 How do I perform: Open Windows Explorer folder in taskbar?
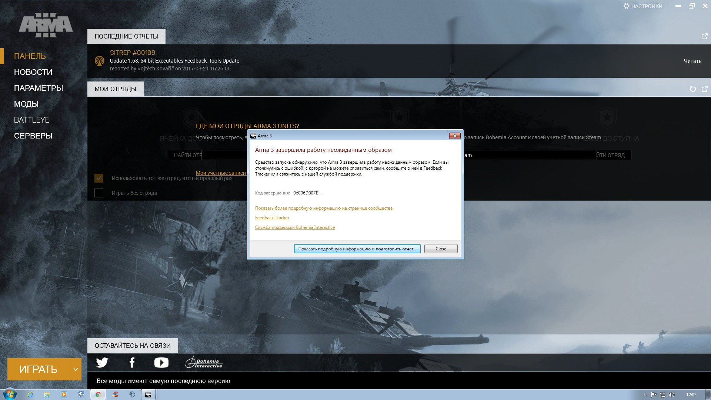pos(47,395)
